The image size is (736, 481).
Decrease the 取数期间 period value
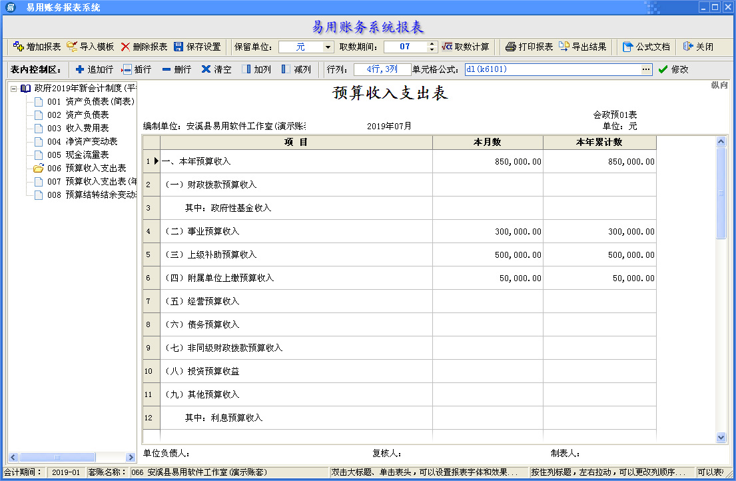pyautogui.click(x=432, y=49)
